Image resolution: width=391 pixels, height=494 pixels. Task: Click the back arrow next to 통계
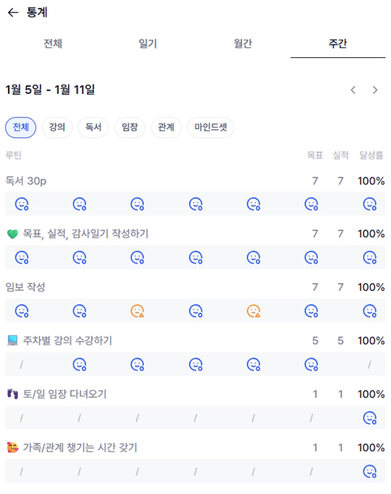[13, 13]
